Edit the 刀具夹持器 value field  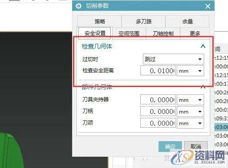(158, 100)
